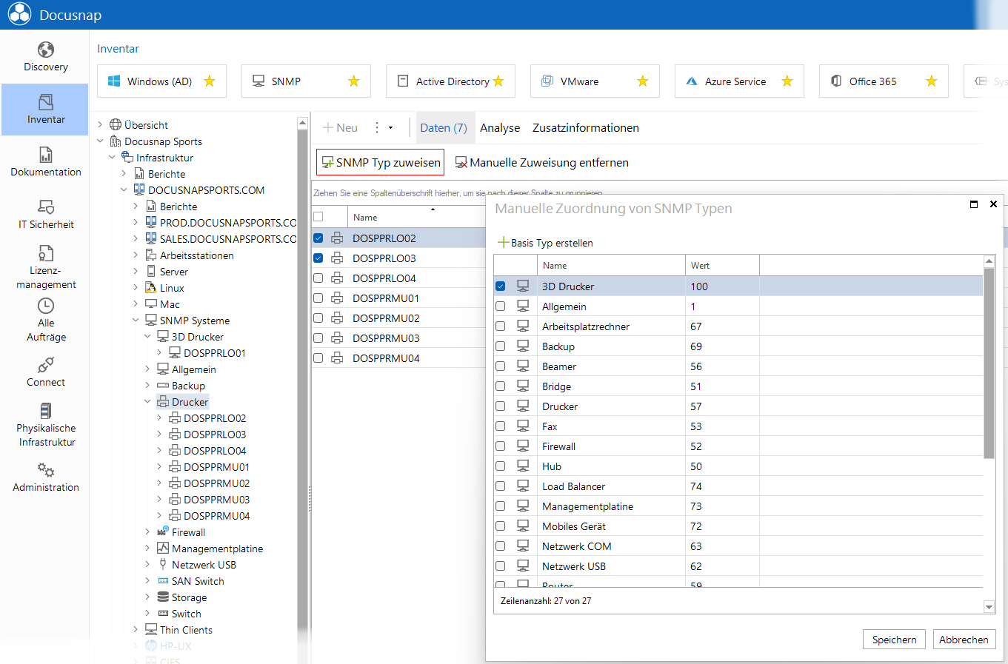Open the Administration gears icon

(46, 470)
